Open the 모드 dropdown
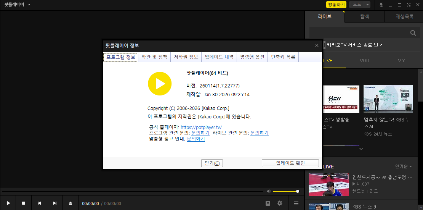423x210 pixels. (360, 5)
